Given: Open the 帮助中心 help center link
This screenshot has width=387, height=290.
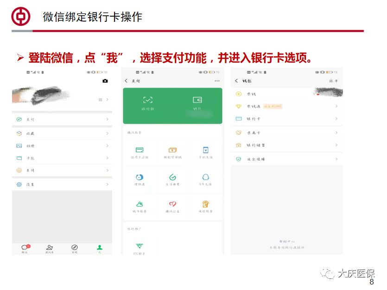Looking at the screenshot, I should (x=287, y=241).
